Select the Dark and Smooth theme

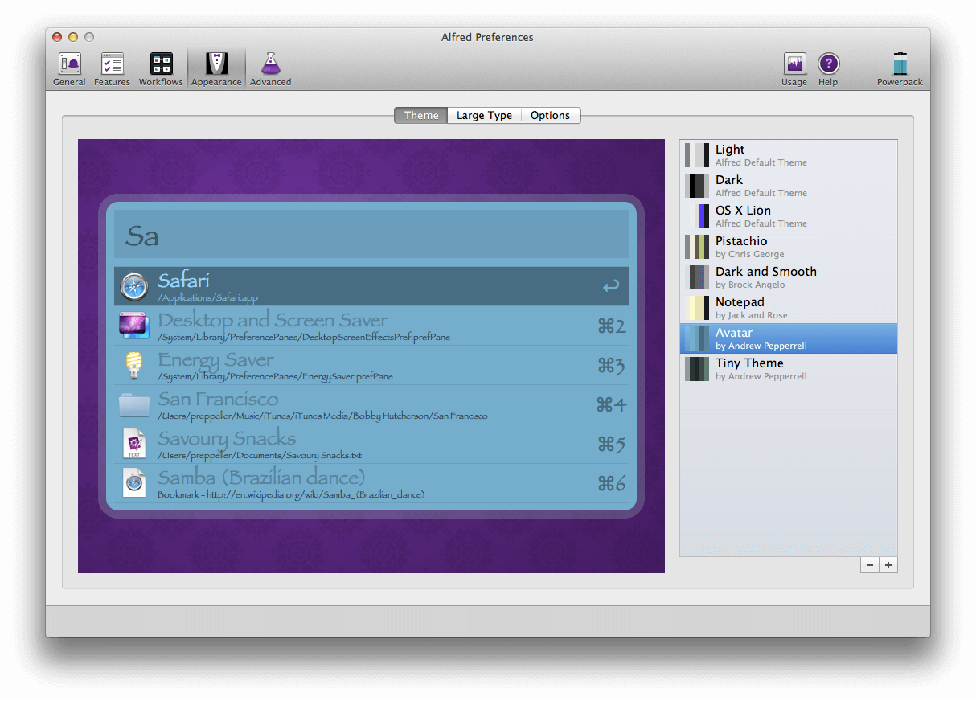click(765, 277)
